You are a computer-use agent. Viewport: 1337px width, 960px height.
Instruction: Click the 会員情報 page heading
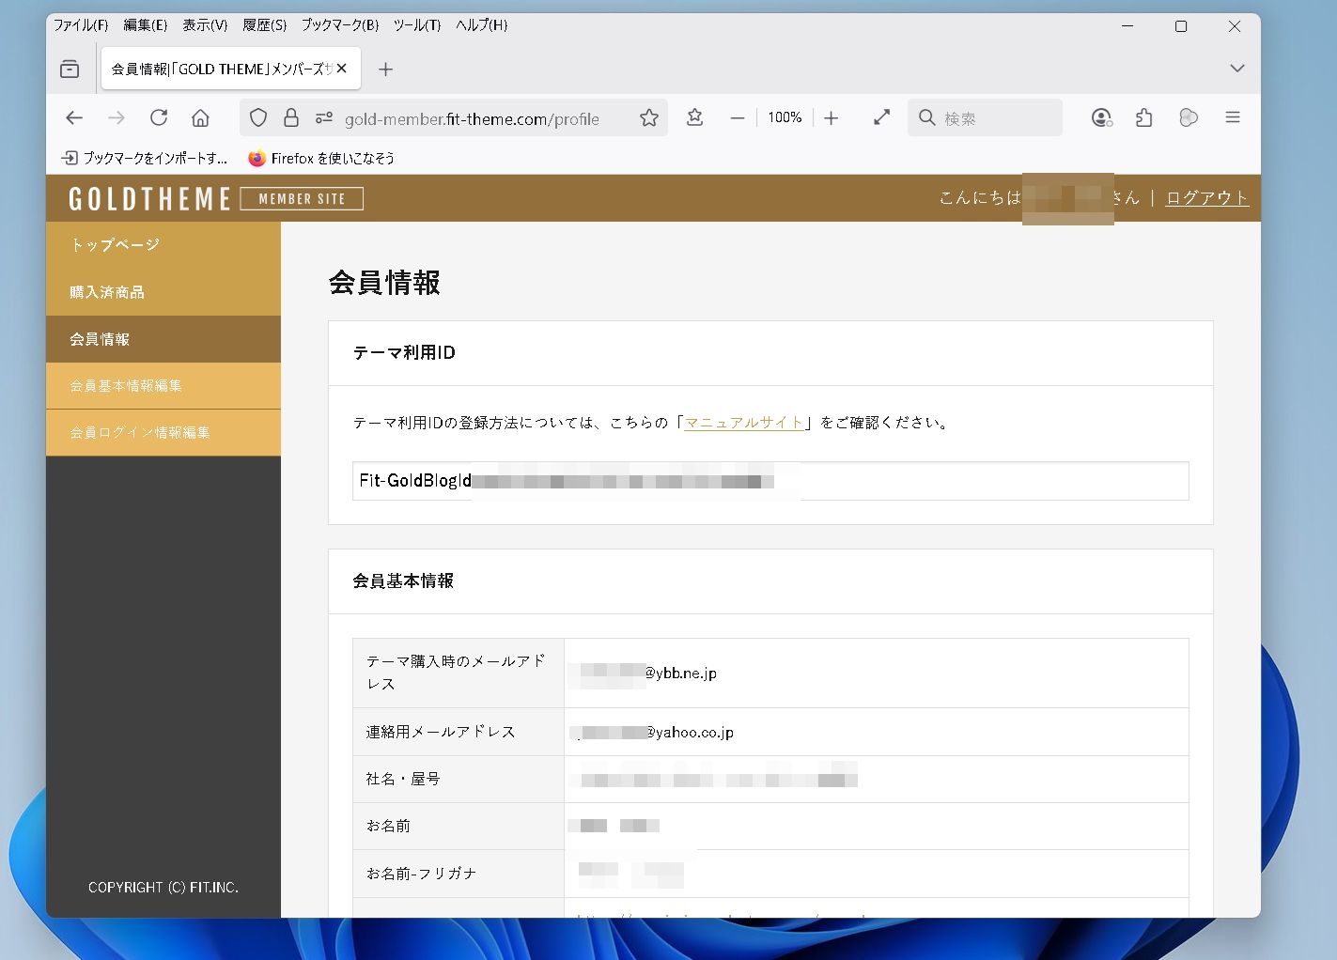coord(384,283)
